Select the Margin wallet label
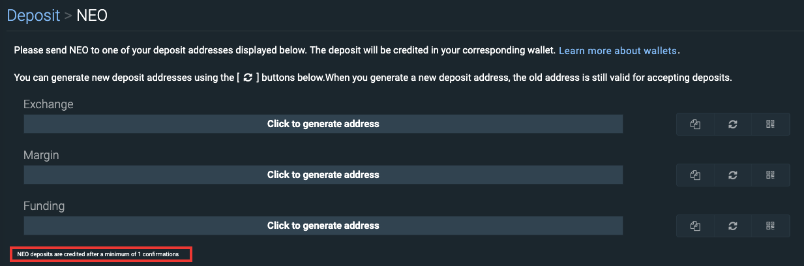This screenshot has height=266, width=804. 41,155
